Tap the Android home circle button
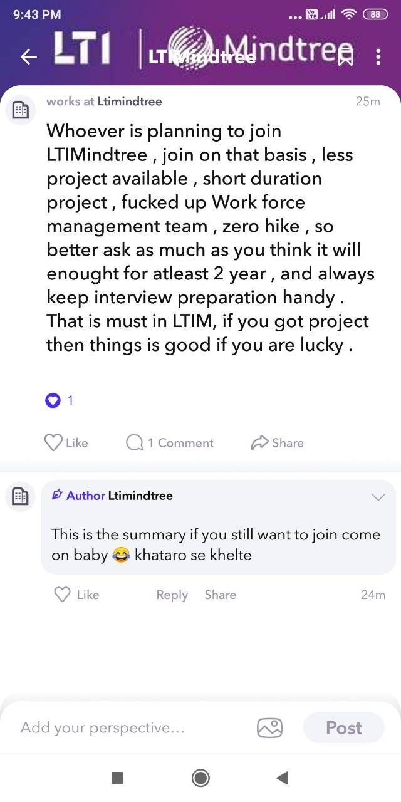The width and height of the screenshot is (401, 802). (200, 778)
